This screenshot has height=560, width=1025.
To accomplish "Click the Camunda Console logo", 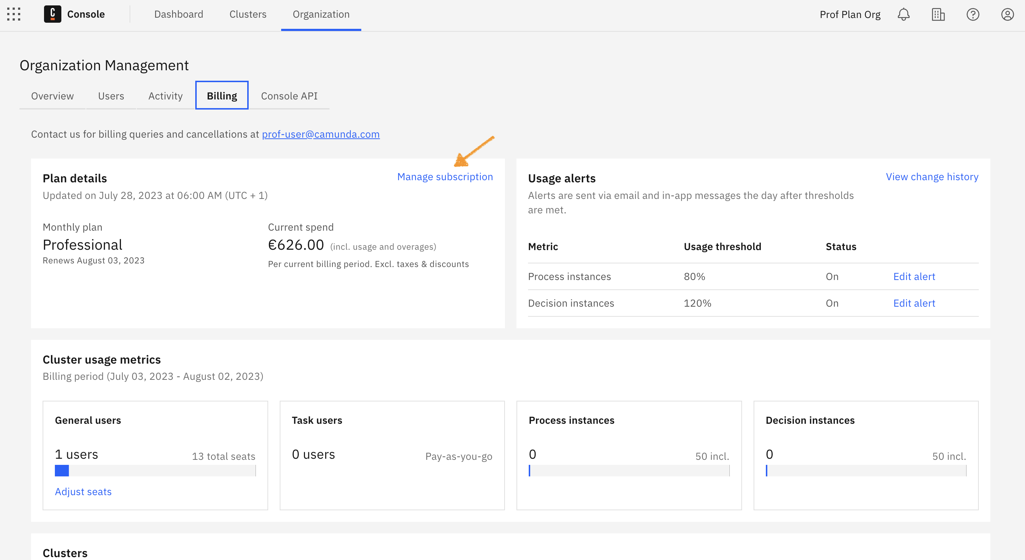I will pos(53,14).
